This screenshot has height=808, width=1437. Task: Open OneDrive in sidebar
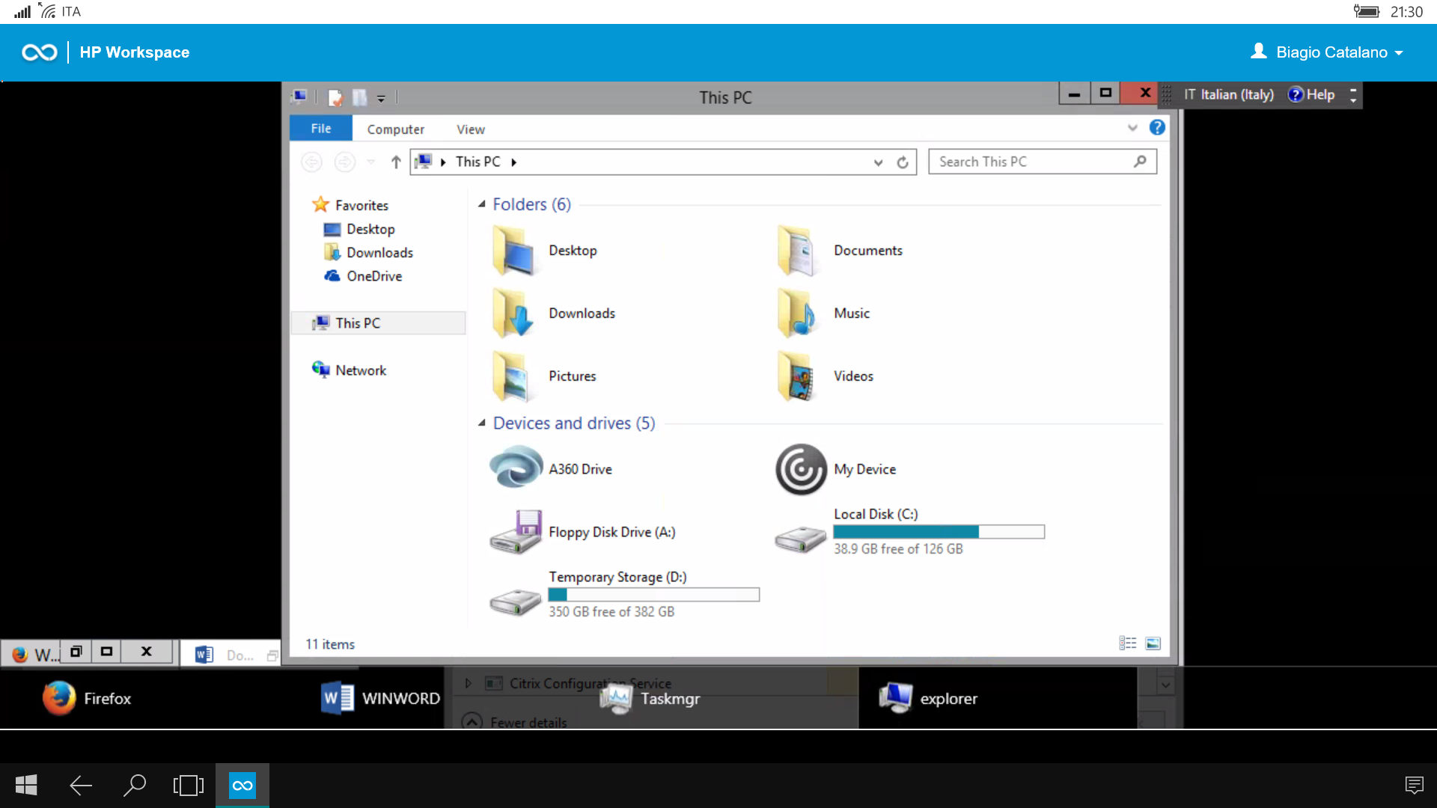(373, 275)
